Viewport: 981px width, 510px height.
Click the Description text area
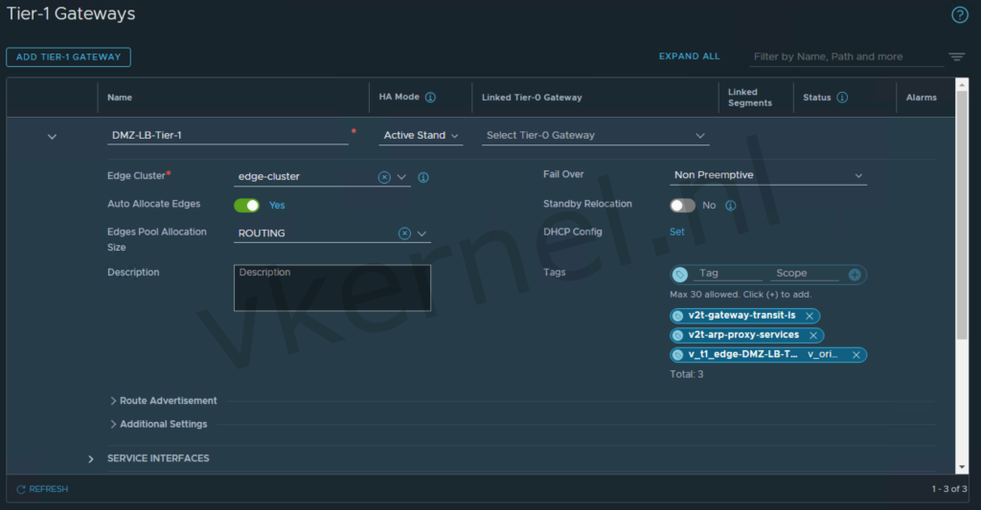331,288
